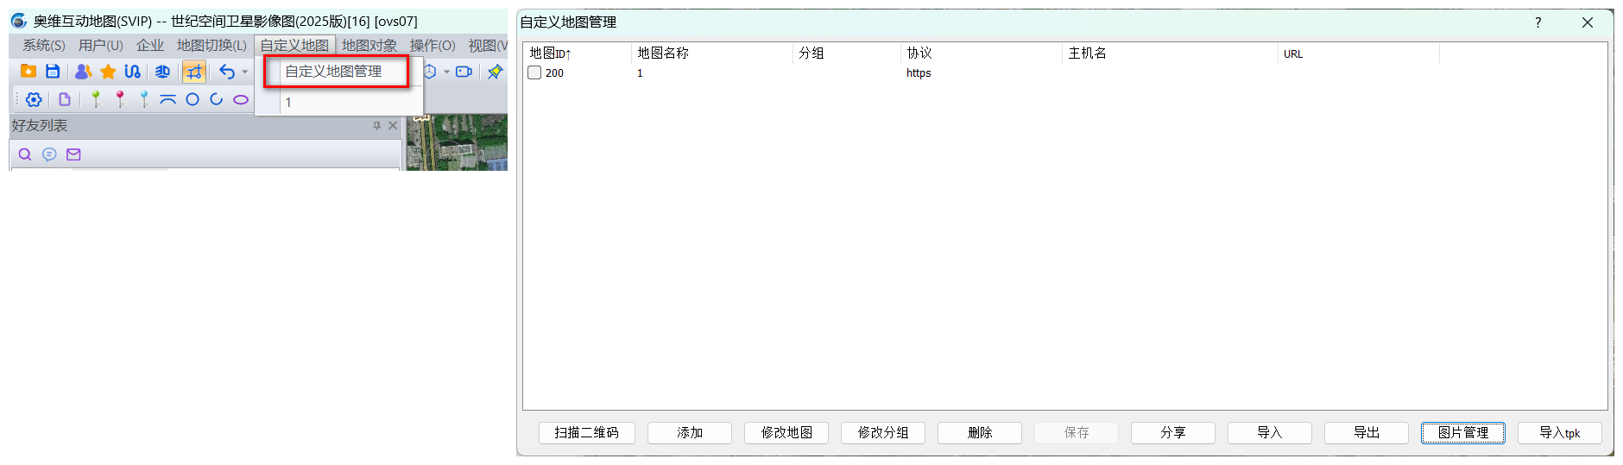Click the blue route track icon

pyautogui.click(x=132, y=72)
